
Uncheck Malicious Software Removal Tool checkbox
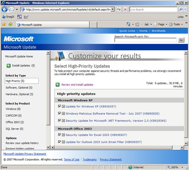60,113
